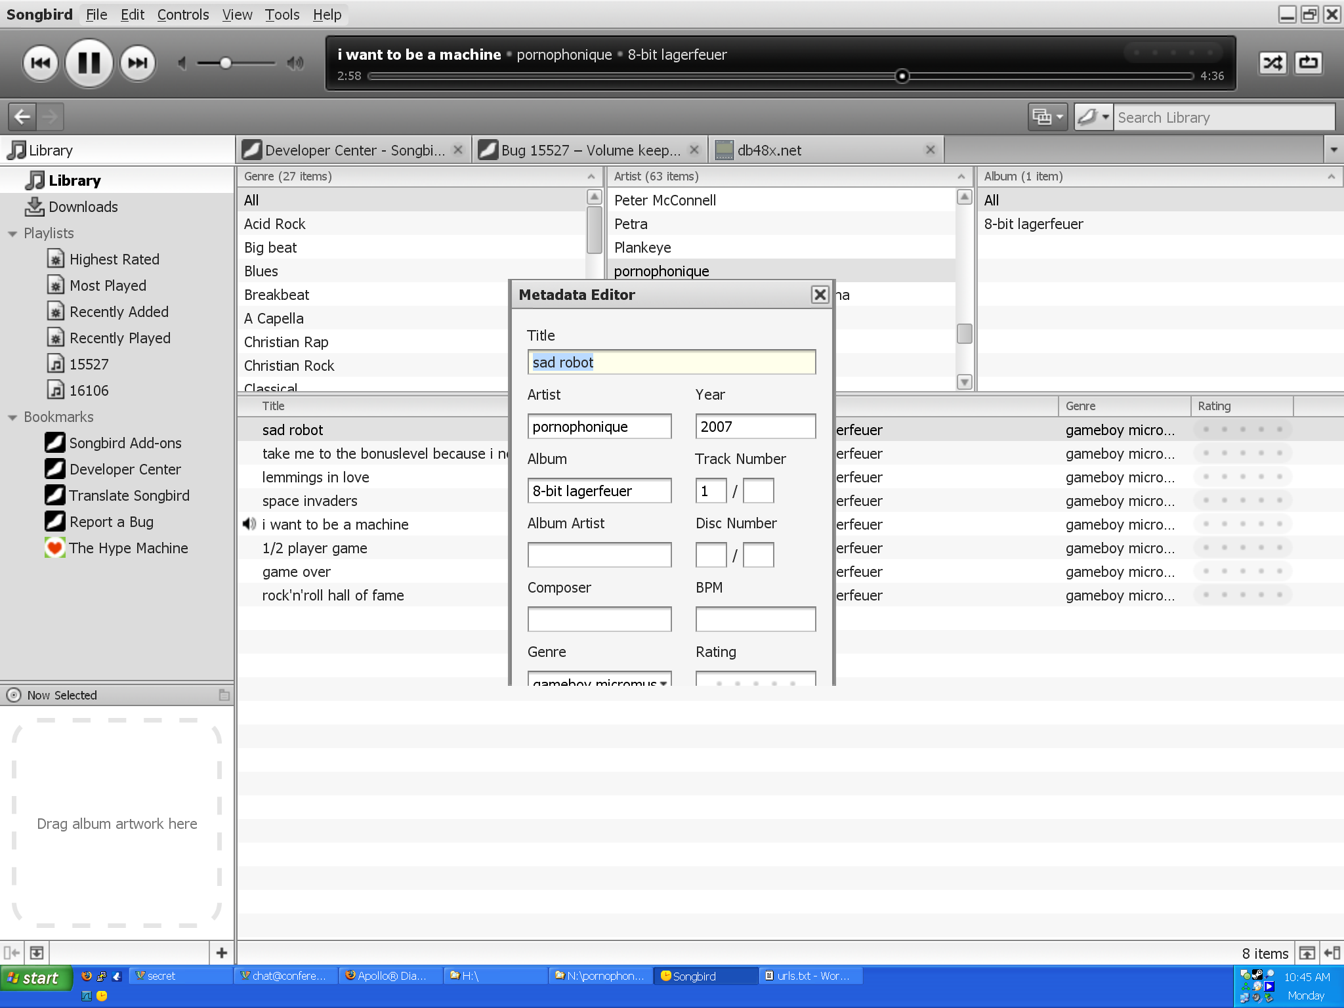1344x1008 pixels.
Task: Open The Hype Machine bookmark
Action: click(117, 548)
